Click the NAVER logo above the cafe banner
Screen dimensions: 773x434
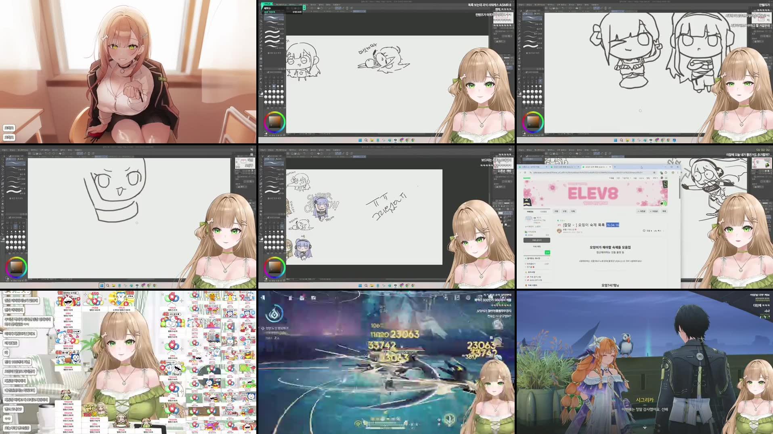(526, 178)
